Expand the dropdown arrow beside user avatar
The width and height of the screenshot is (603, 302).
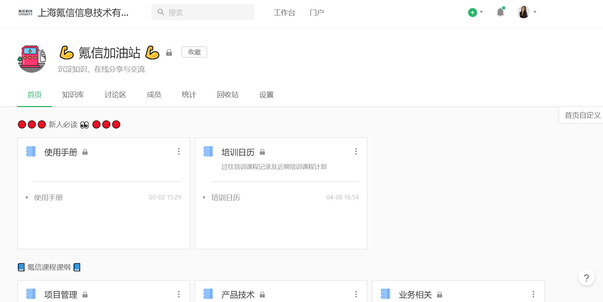coord(535,12)
